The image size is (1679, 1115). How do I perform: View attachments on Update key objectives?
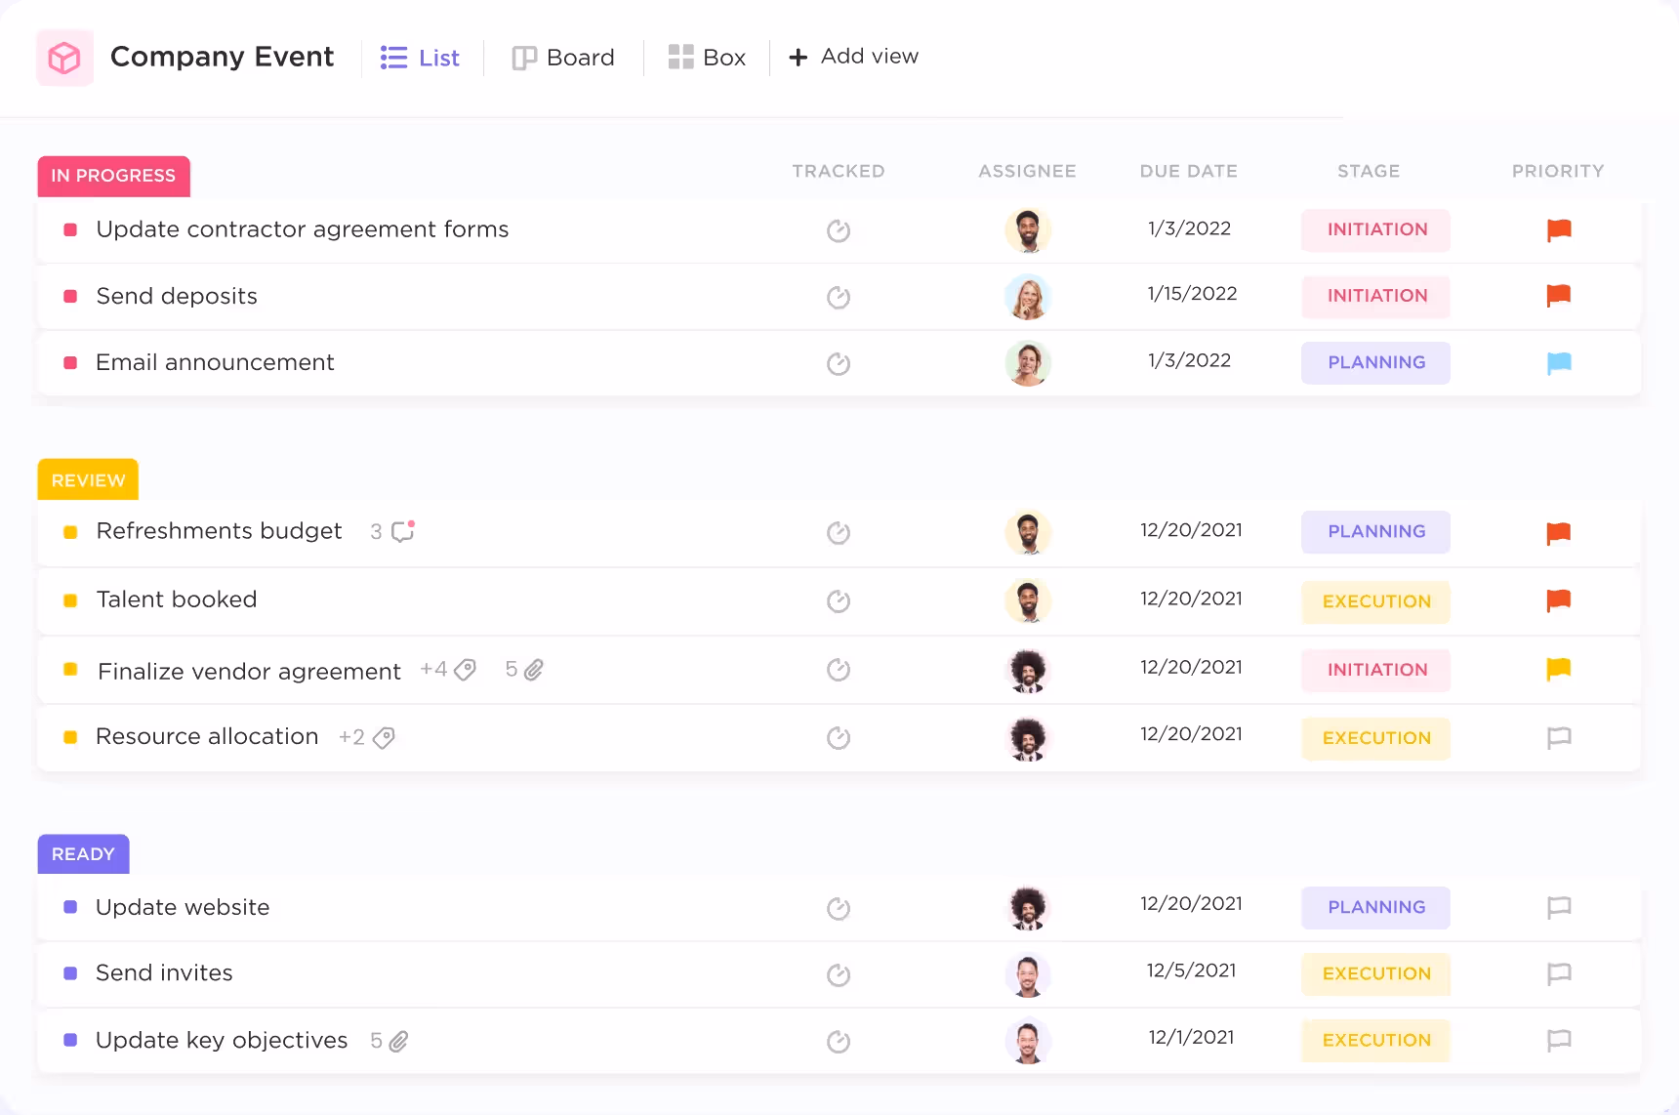(x=398, y=1041)
